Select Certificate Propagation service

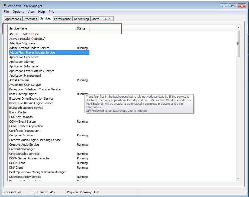(x=49, y=131)
